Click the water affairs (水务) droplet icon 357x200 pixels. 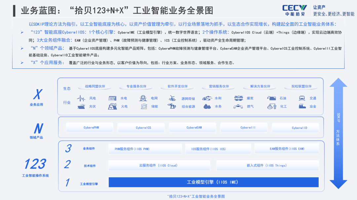(207, 106)
